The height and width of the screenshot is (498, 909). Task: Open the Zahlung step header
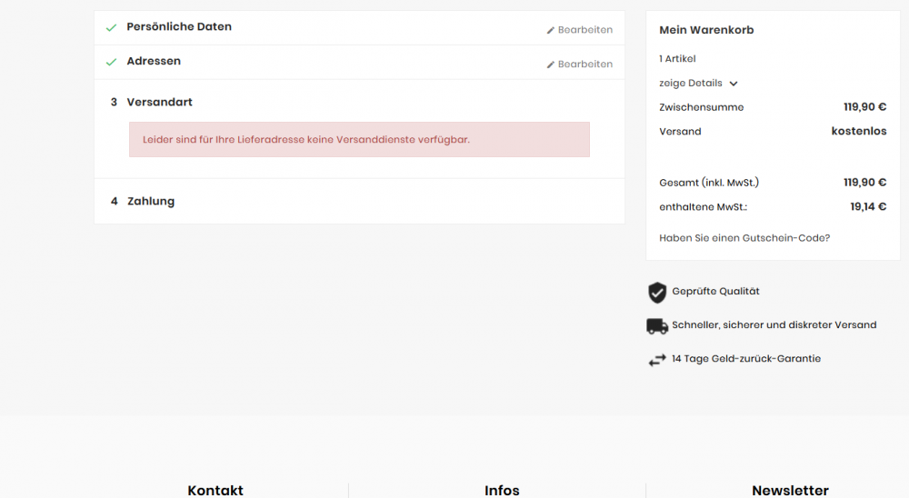pyautogui.click(x=143, y=201)
